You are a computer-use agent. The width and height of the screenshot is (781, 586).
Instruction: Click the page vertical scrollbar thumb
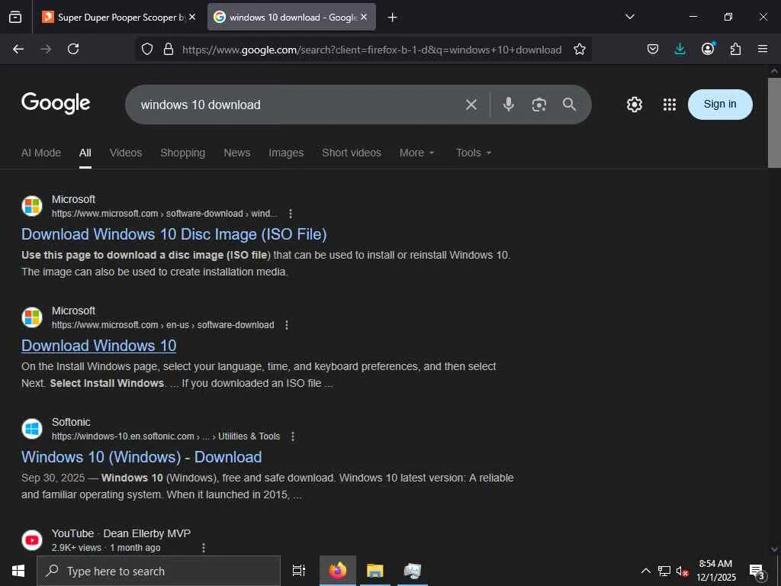coord(774,122)
